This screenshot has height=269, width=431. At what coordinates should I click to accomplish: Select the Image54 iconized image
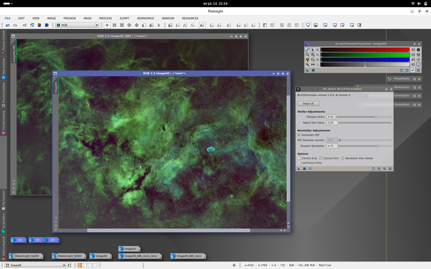[x=129, y=249]
